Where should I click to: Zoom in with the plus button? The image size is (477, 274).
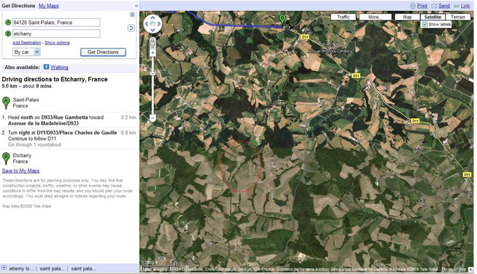coord(153,53)
